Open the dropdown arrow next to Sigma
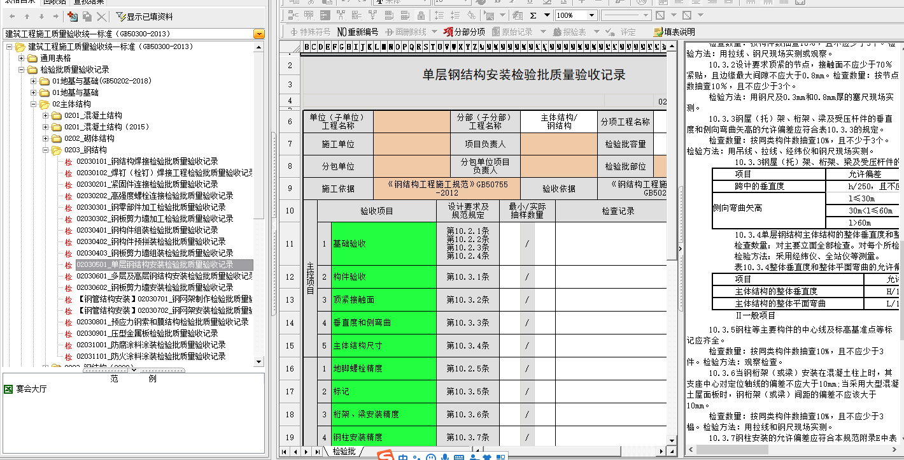 [x=546, y=15]
